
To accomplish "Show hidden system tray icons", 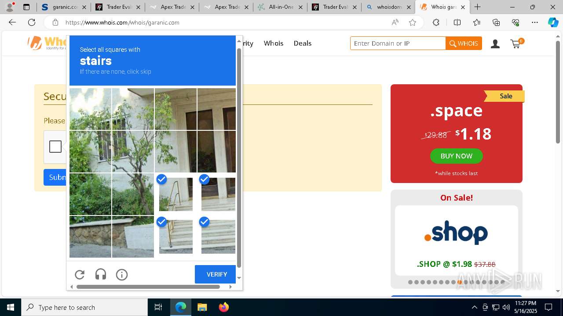I will point(474,307).
